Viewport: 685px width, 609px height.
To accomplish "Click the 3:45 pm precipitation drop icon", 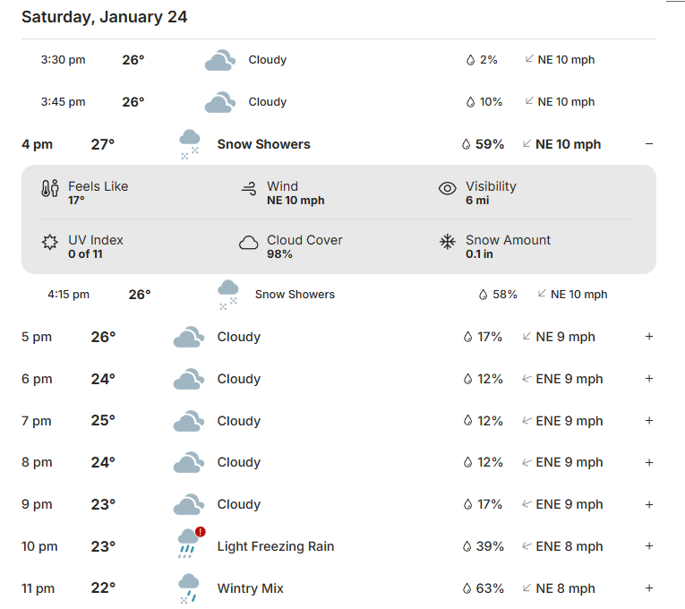I will 471,102.
